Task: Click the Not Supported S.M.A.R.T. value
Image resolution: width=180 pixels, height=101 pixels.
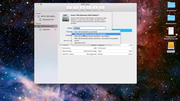Action: (91, 54)
